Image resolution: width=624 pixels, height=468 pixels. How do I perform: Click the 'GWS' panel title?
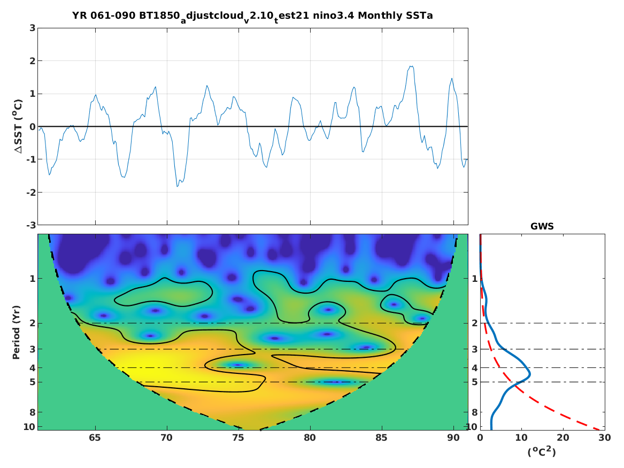click(x=542, y=226)
